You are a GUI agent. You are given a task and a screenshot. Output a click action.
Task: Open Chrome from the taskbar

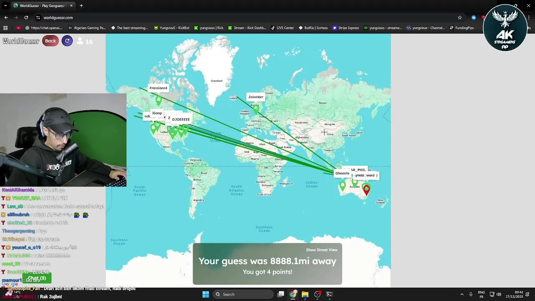coord(293,294)
